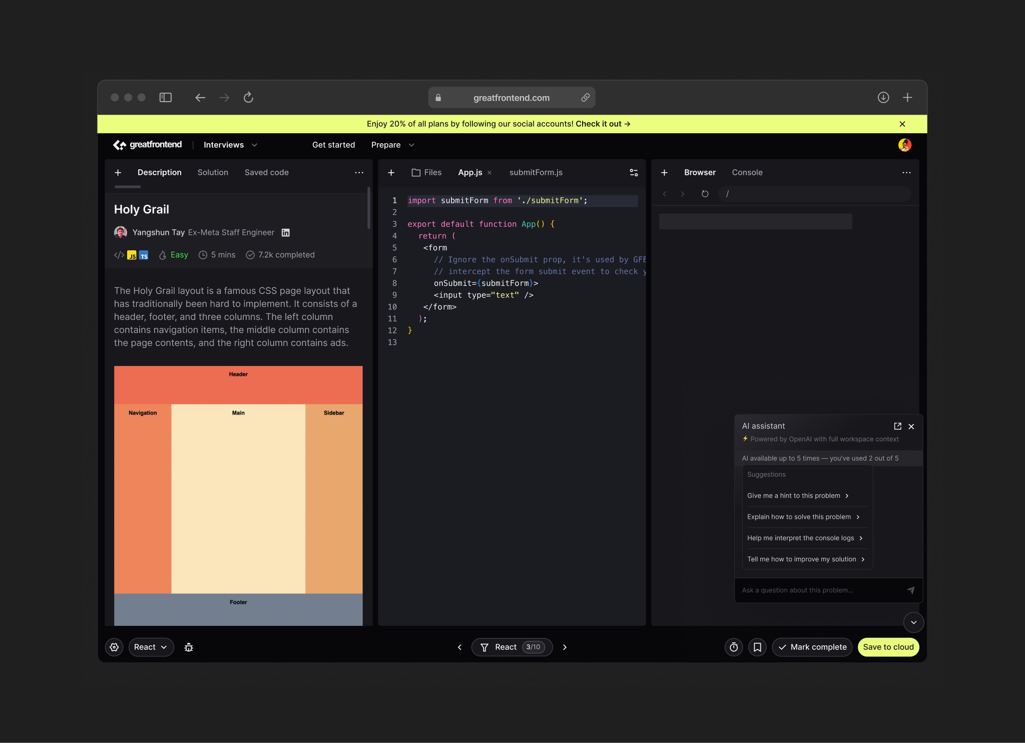The width and height of the screenshot is (1025, 743).
Task: Open the Saved code tab
Action: [x=266, y=172]
